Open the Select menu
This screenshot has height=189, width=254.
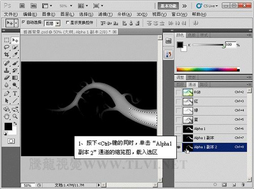(x=86, y=15)
